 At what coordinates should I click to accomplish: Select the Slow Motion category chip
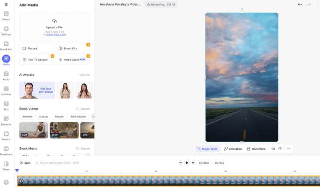click(x=78, y=117)
